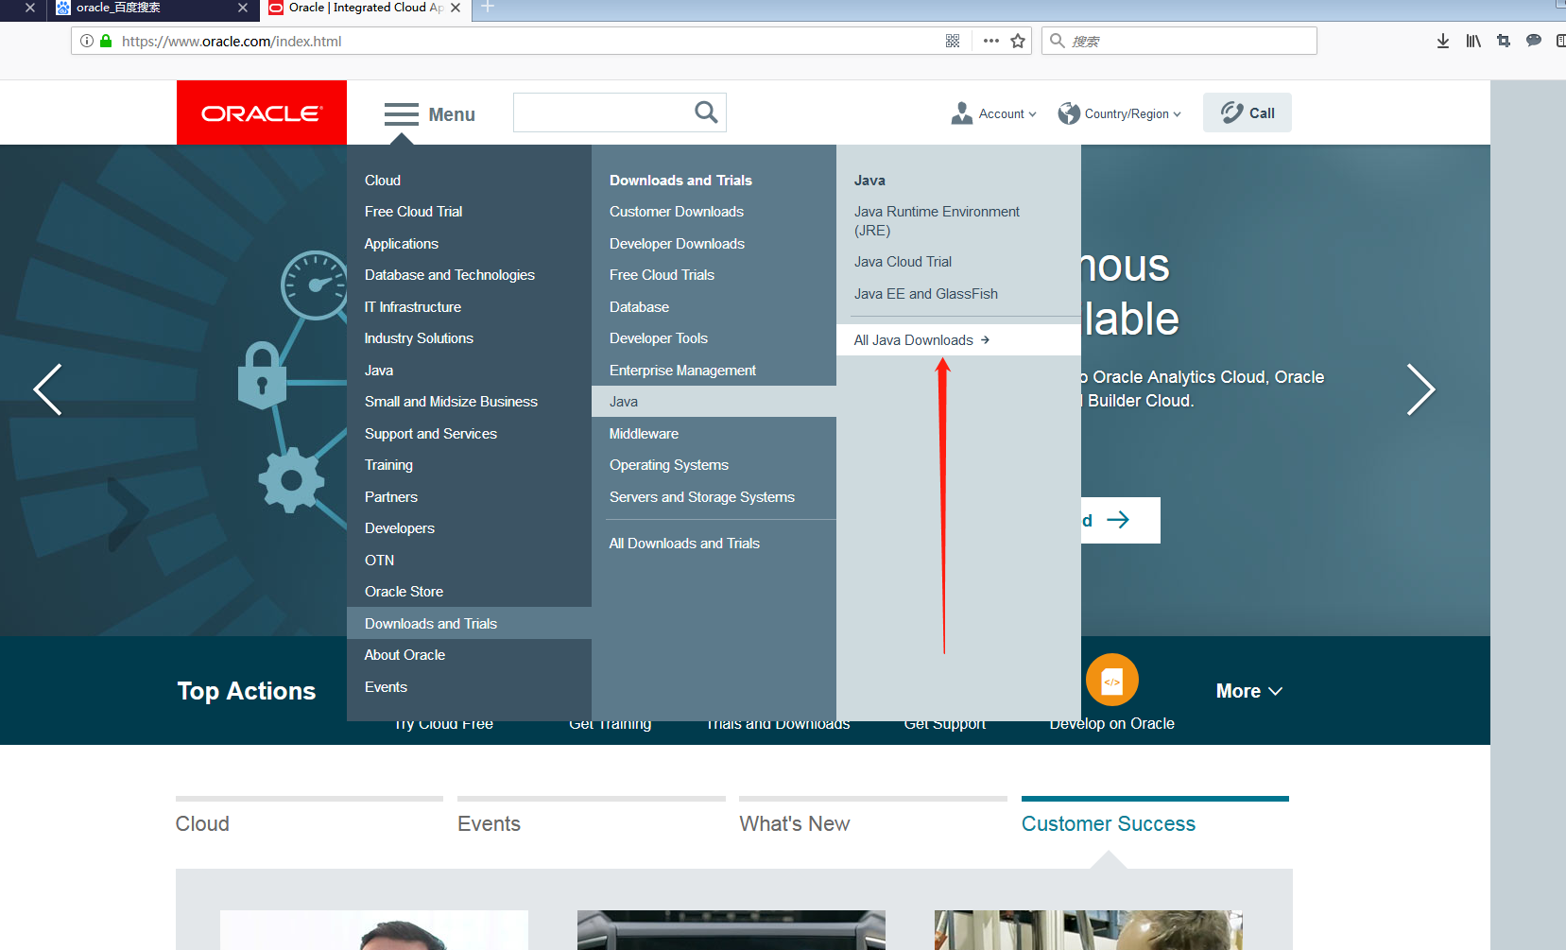Close the oracle_百度搜索 tab
Viewport: 1566px width, 950px height.
tap(243, 8)
